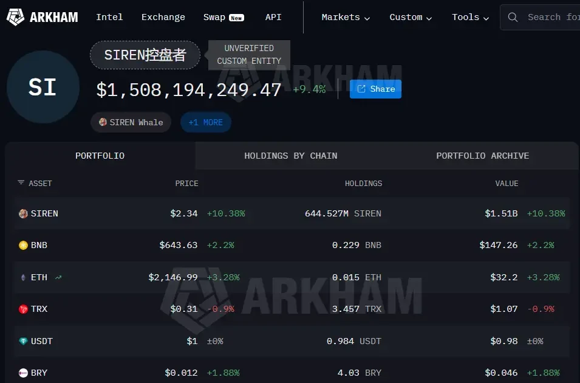The width and height of the screenshot is (580, 383).
Task: Click the ETH asset name link
Action: [39, 277]
